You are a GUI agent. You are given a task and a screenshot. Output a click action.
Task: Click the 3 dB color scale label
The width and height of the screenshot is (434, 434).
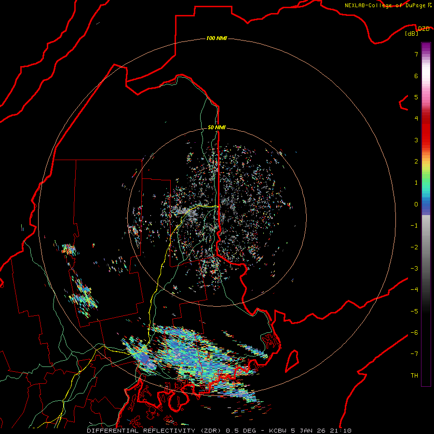point(416,140)
